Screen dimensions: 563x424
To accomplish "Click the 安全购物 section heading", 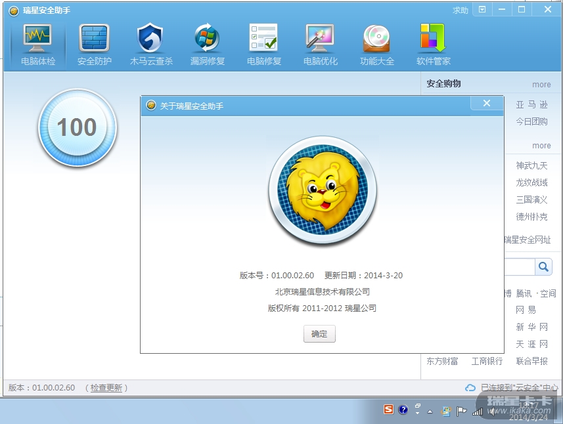I will [x=443, y=83].
